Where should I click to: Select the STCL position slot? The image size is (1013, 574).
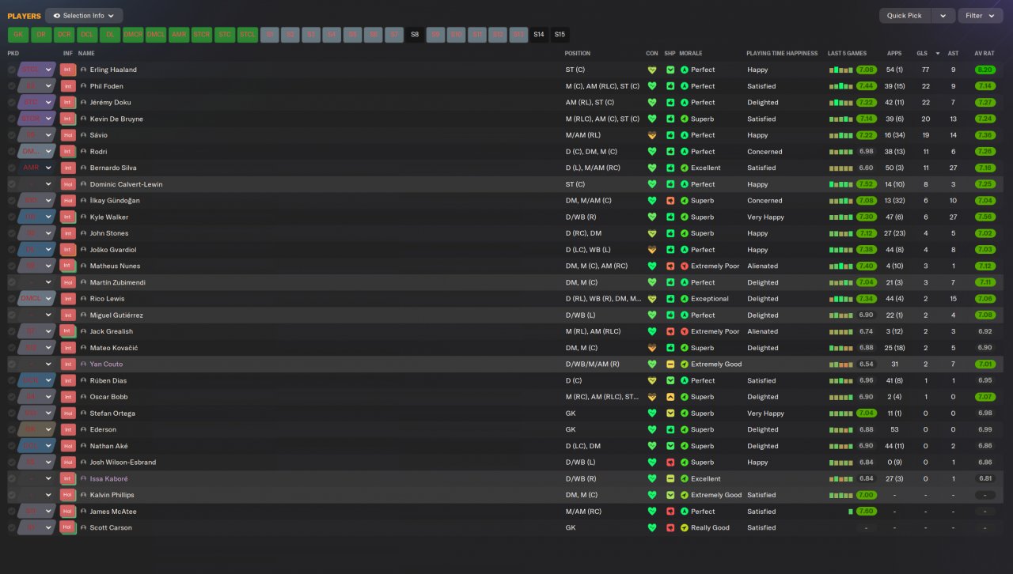(x=248, y=35)
